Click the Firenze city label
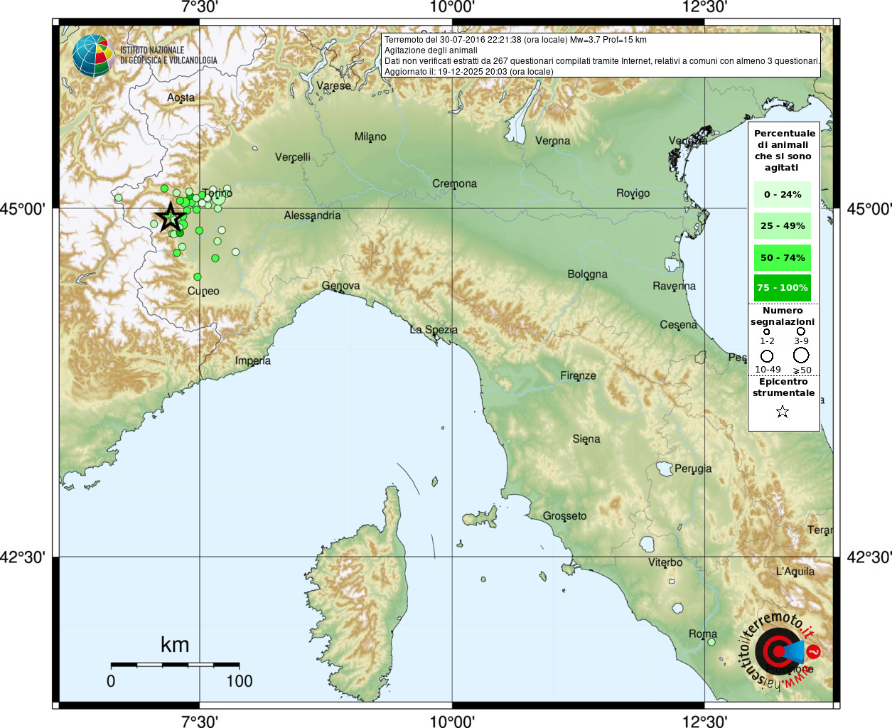 click(578, 375)
